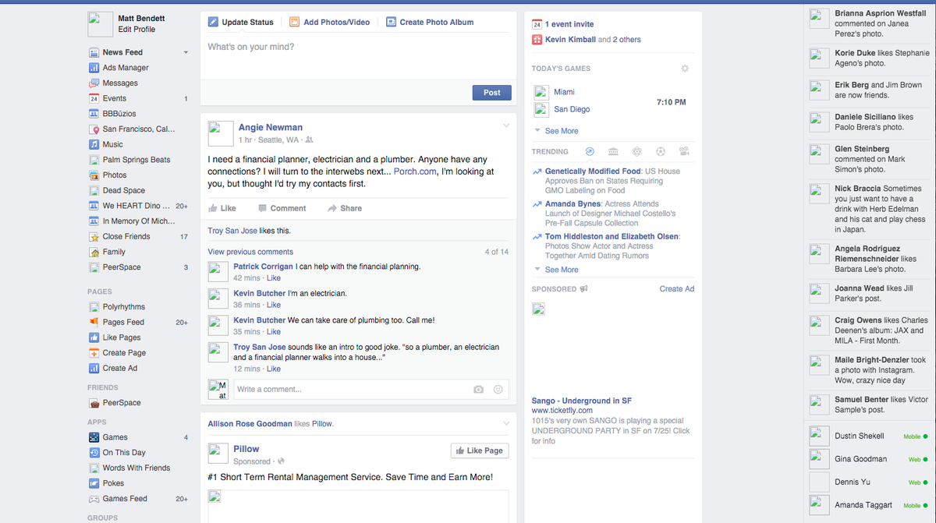Open Polyrhythms page in sidebar
This screenshot has height=523, width=936.
point(124,306)
